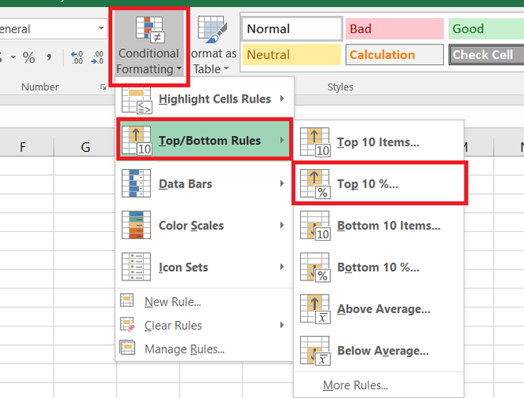The image size is (524, 398).
Task: Select Bottom 10 %... rule
Action: tap(379, 267)
